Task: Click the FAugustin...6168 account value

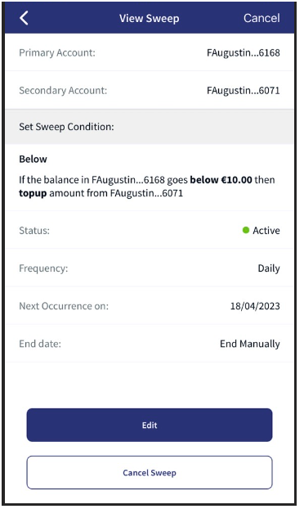Action: click(x=244, y=52)
